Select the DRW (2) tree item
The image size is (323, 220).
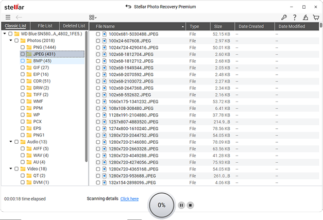click(x=41, y=88)
